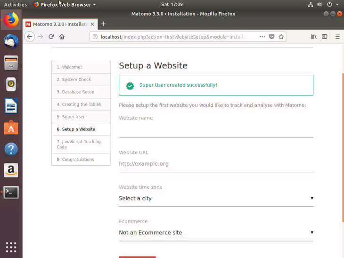Open the Help icon in the dock
Screen dimensions: 344x258
point(11,149)
